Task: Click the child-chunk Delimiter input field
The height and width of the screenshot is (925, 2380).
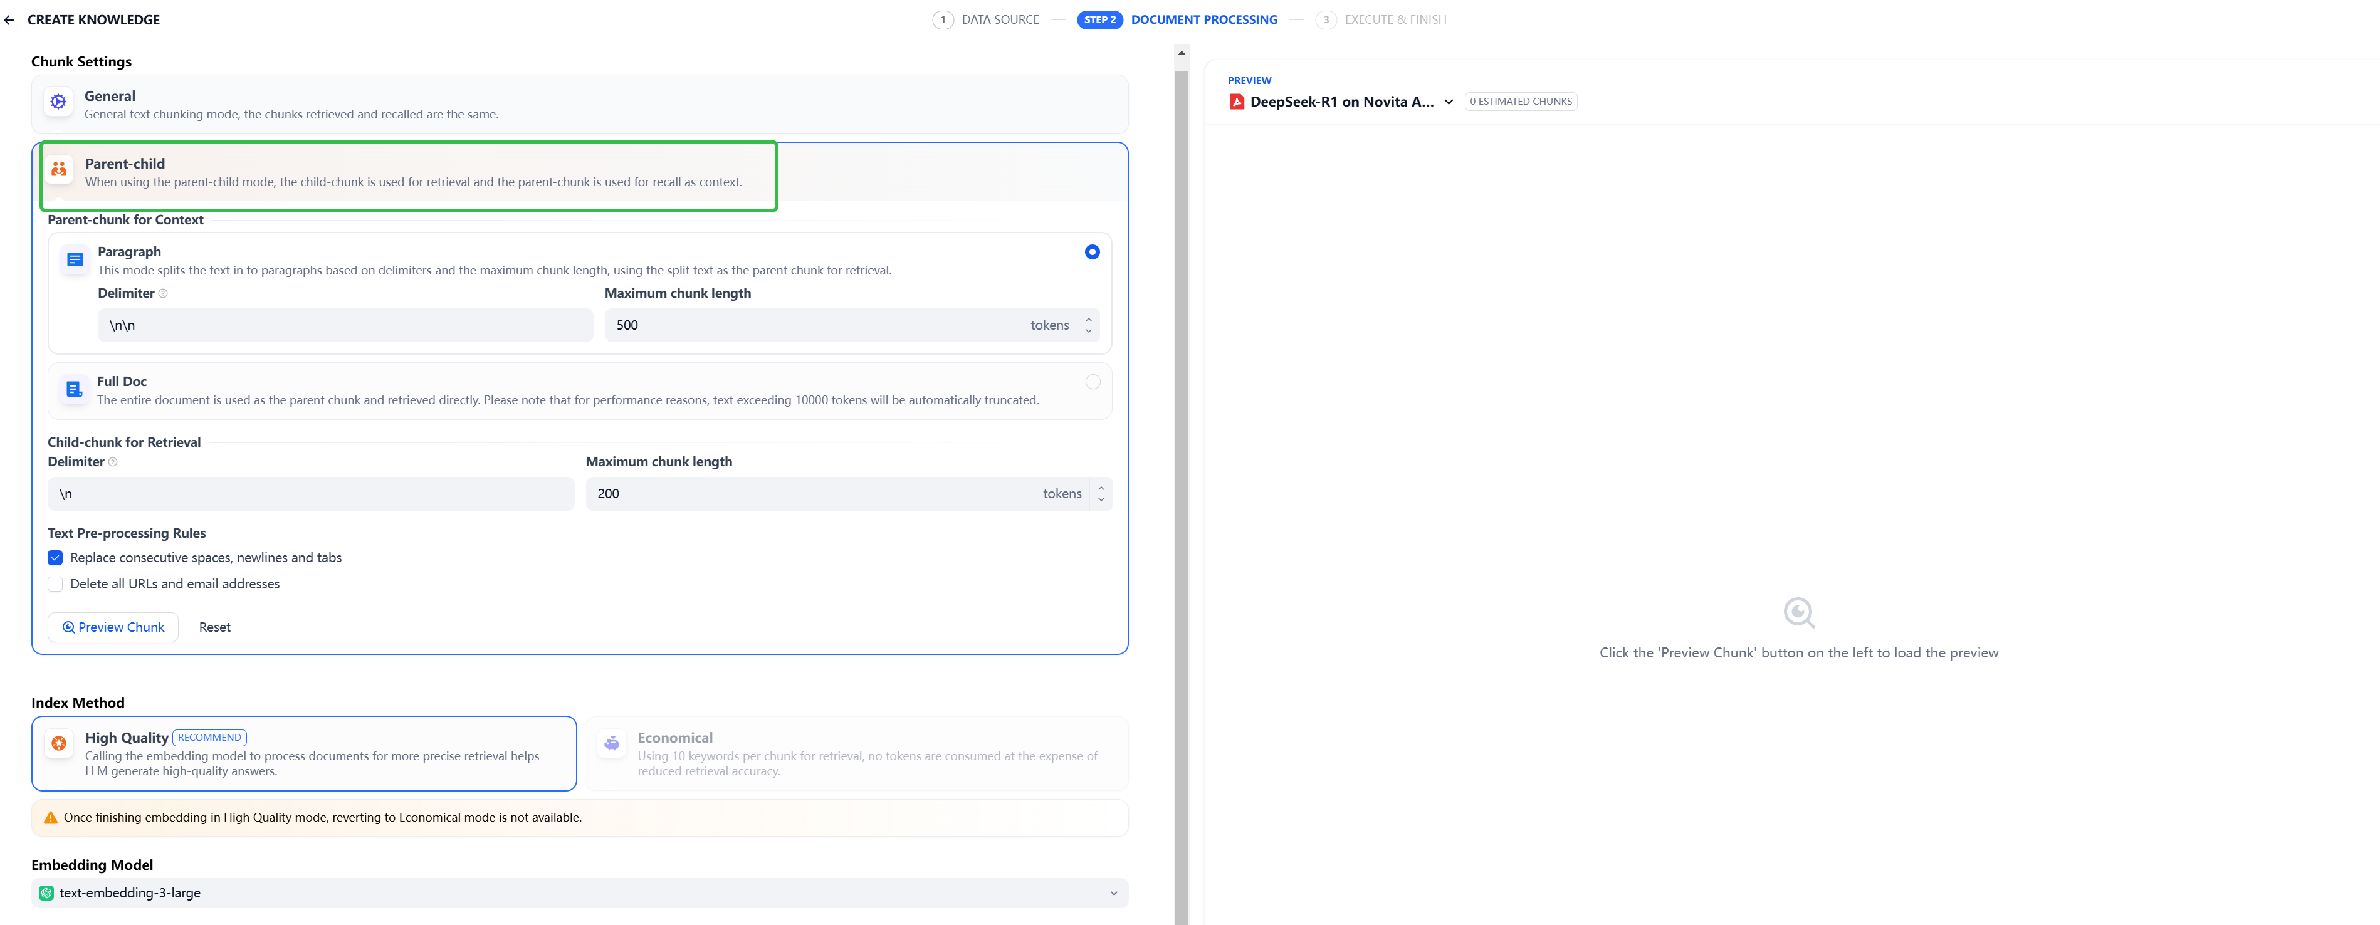Action: coord(310,493)
